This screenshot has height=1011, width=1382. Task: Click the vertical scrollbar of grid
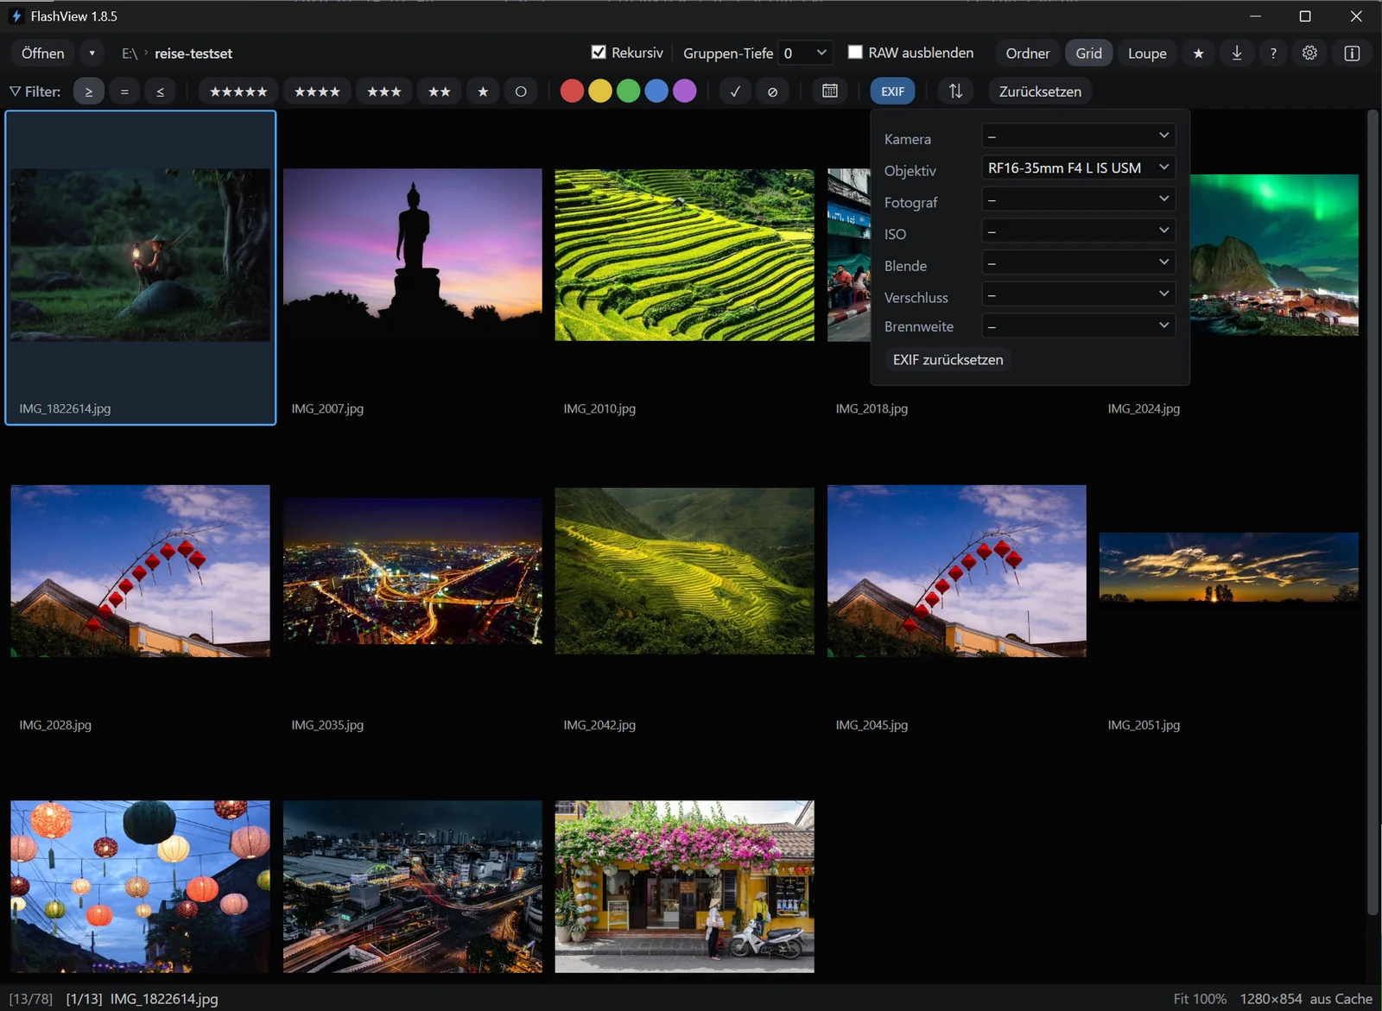click(x=1373, y=513)
